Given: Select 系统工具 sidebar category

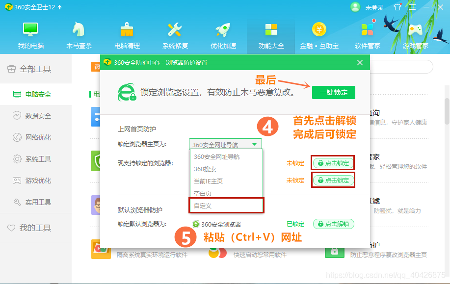Looking at the screenshot, I should [36, 158].
